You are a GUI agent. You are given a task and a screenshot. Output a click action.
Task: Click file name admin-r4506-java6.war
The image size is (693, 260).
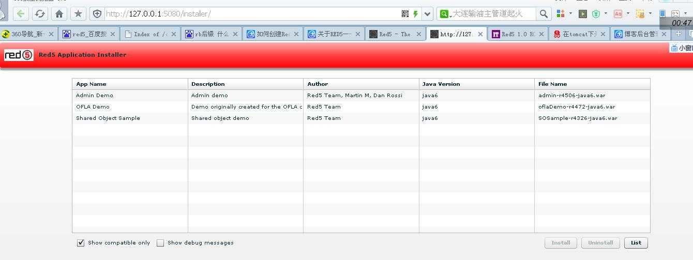[571, 95]
